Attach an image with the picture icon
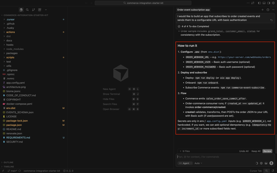Image resolution: width=277 pixels, height=173 pixels. [x=266, y=163]
